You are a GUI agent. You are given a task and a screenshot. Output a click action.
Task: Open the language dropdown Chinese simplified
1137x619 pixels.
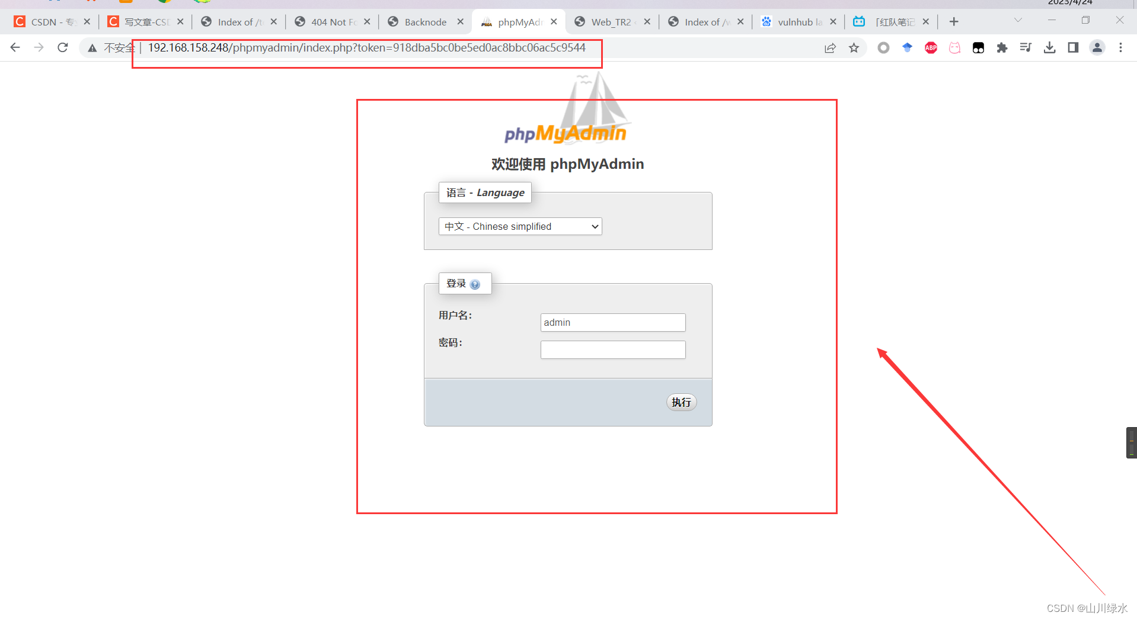(x=520, y=226)
